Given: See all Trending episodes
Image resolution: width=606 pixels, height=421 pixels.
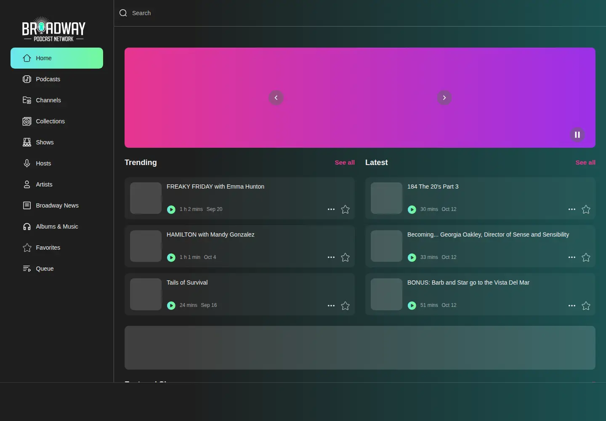Looking at the screenshot, I should 345,163.
